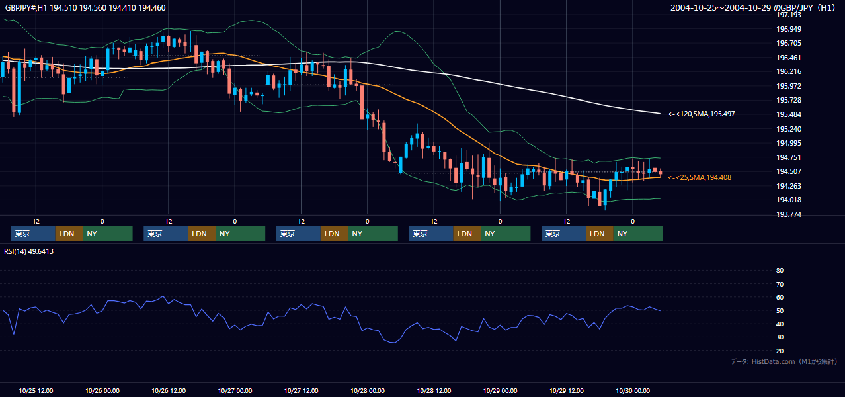The height and width of the screenshot is (397, 845).
Task: Click the GBPJPY#,H1 chart title text
Action: [85, 8]
